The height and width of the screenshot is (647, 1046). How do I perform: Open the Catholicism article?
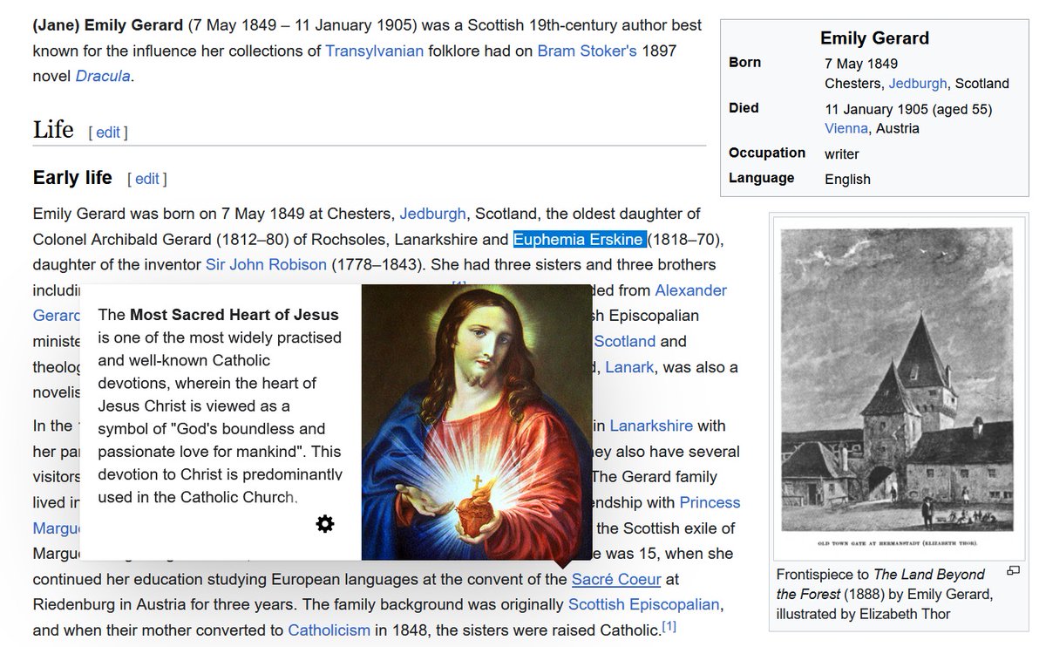(328, 630)
